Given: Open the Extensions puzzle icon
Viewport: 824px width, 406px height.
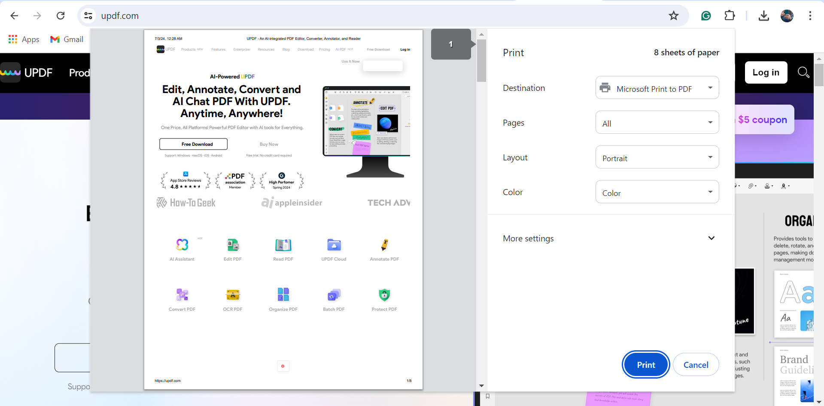Looking at the screenshot, I should coord(730,16).
